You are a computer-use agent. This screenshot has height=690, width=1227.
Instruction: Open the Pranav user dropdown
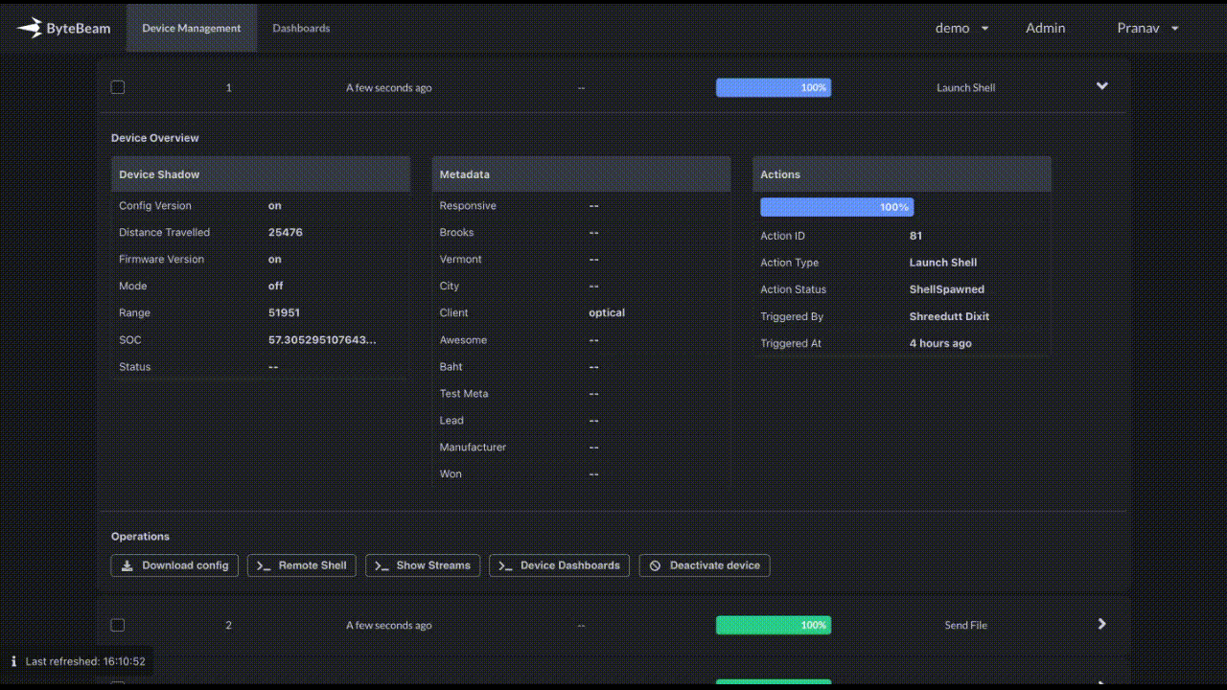pyautogui.click(x=1147, y=28)
